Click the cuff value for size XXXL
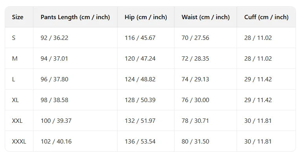 (x=258, y=142)
